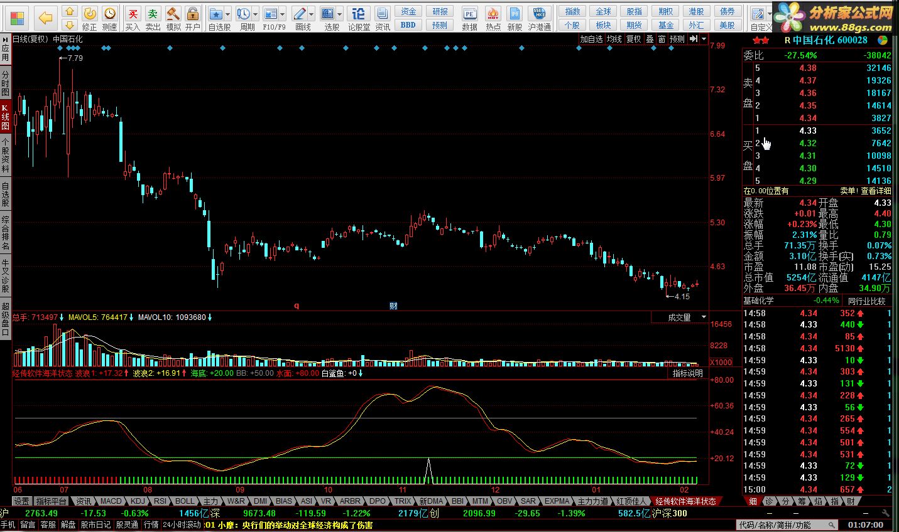Toggle the 诊 diagnosis view tab
This screenshot has height=532, width=899.
click(769, 501)
